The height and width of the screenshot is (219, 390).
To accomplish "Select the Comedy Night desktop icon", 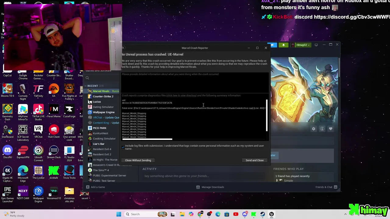I will click(23, 92).
